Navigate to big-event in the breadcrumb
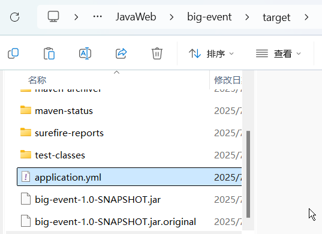 click(209, 17)
